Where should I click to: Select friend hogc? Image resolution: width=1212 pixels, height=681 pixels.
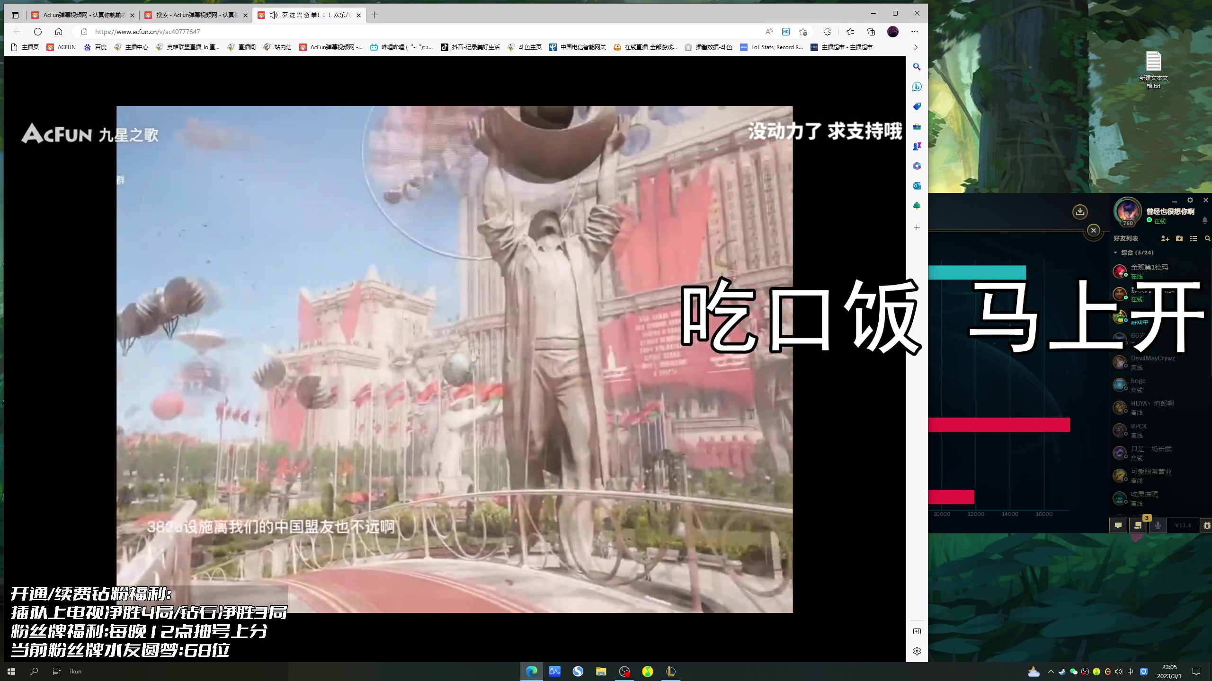click(1161, 384)
